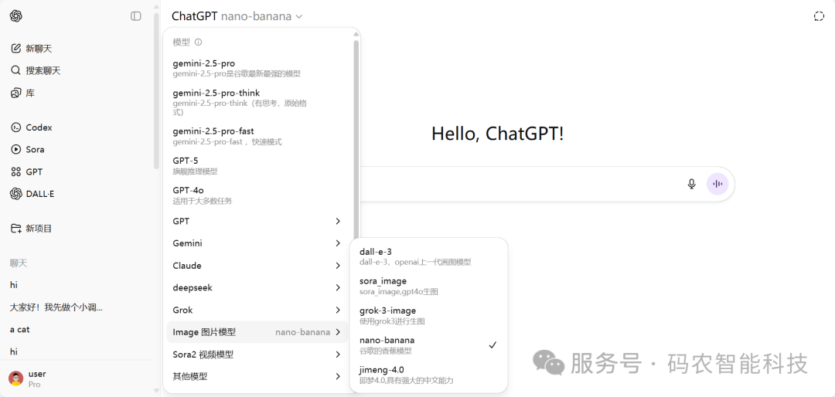Click the ChatGPT logo icon
The image size is (835, 397).
tap(16, 16)
